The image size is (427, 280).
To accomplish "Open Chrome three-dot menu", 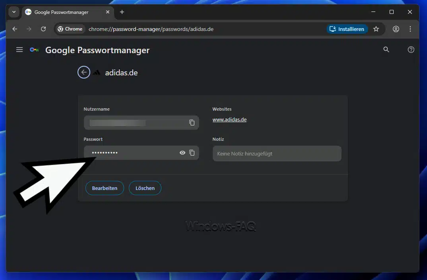I will click(x=410, y=29).
